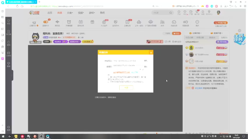Viewport: 248px width, 139px height.
Task: Collapse the left sidebar with handle
Action: pos(12,75)
